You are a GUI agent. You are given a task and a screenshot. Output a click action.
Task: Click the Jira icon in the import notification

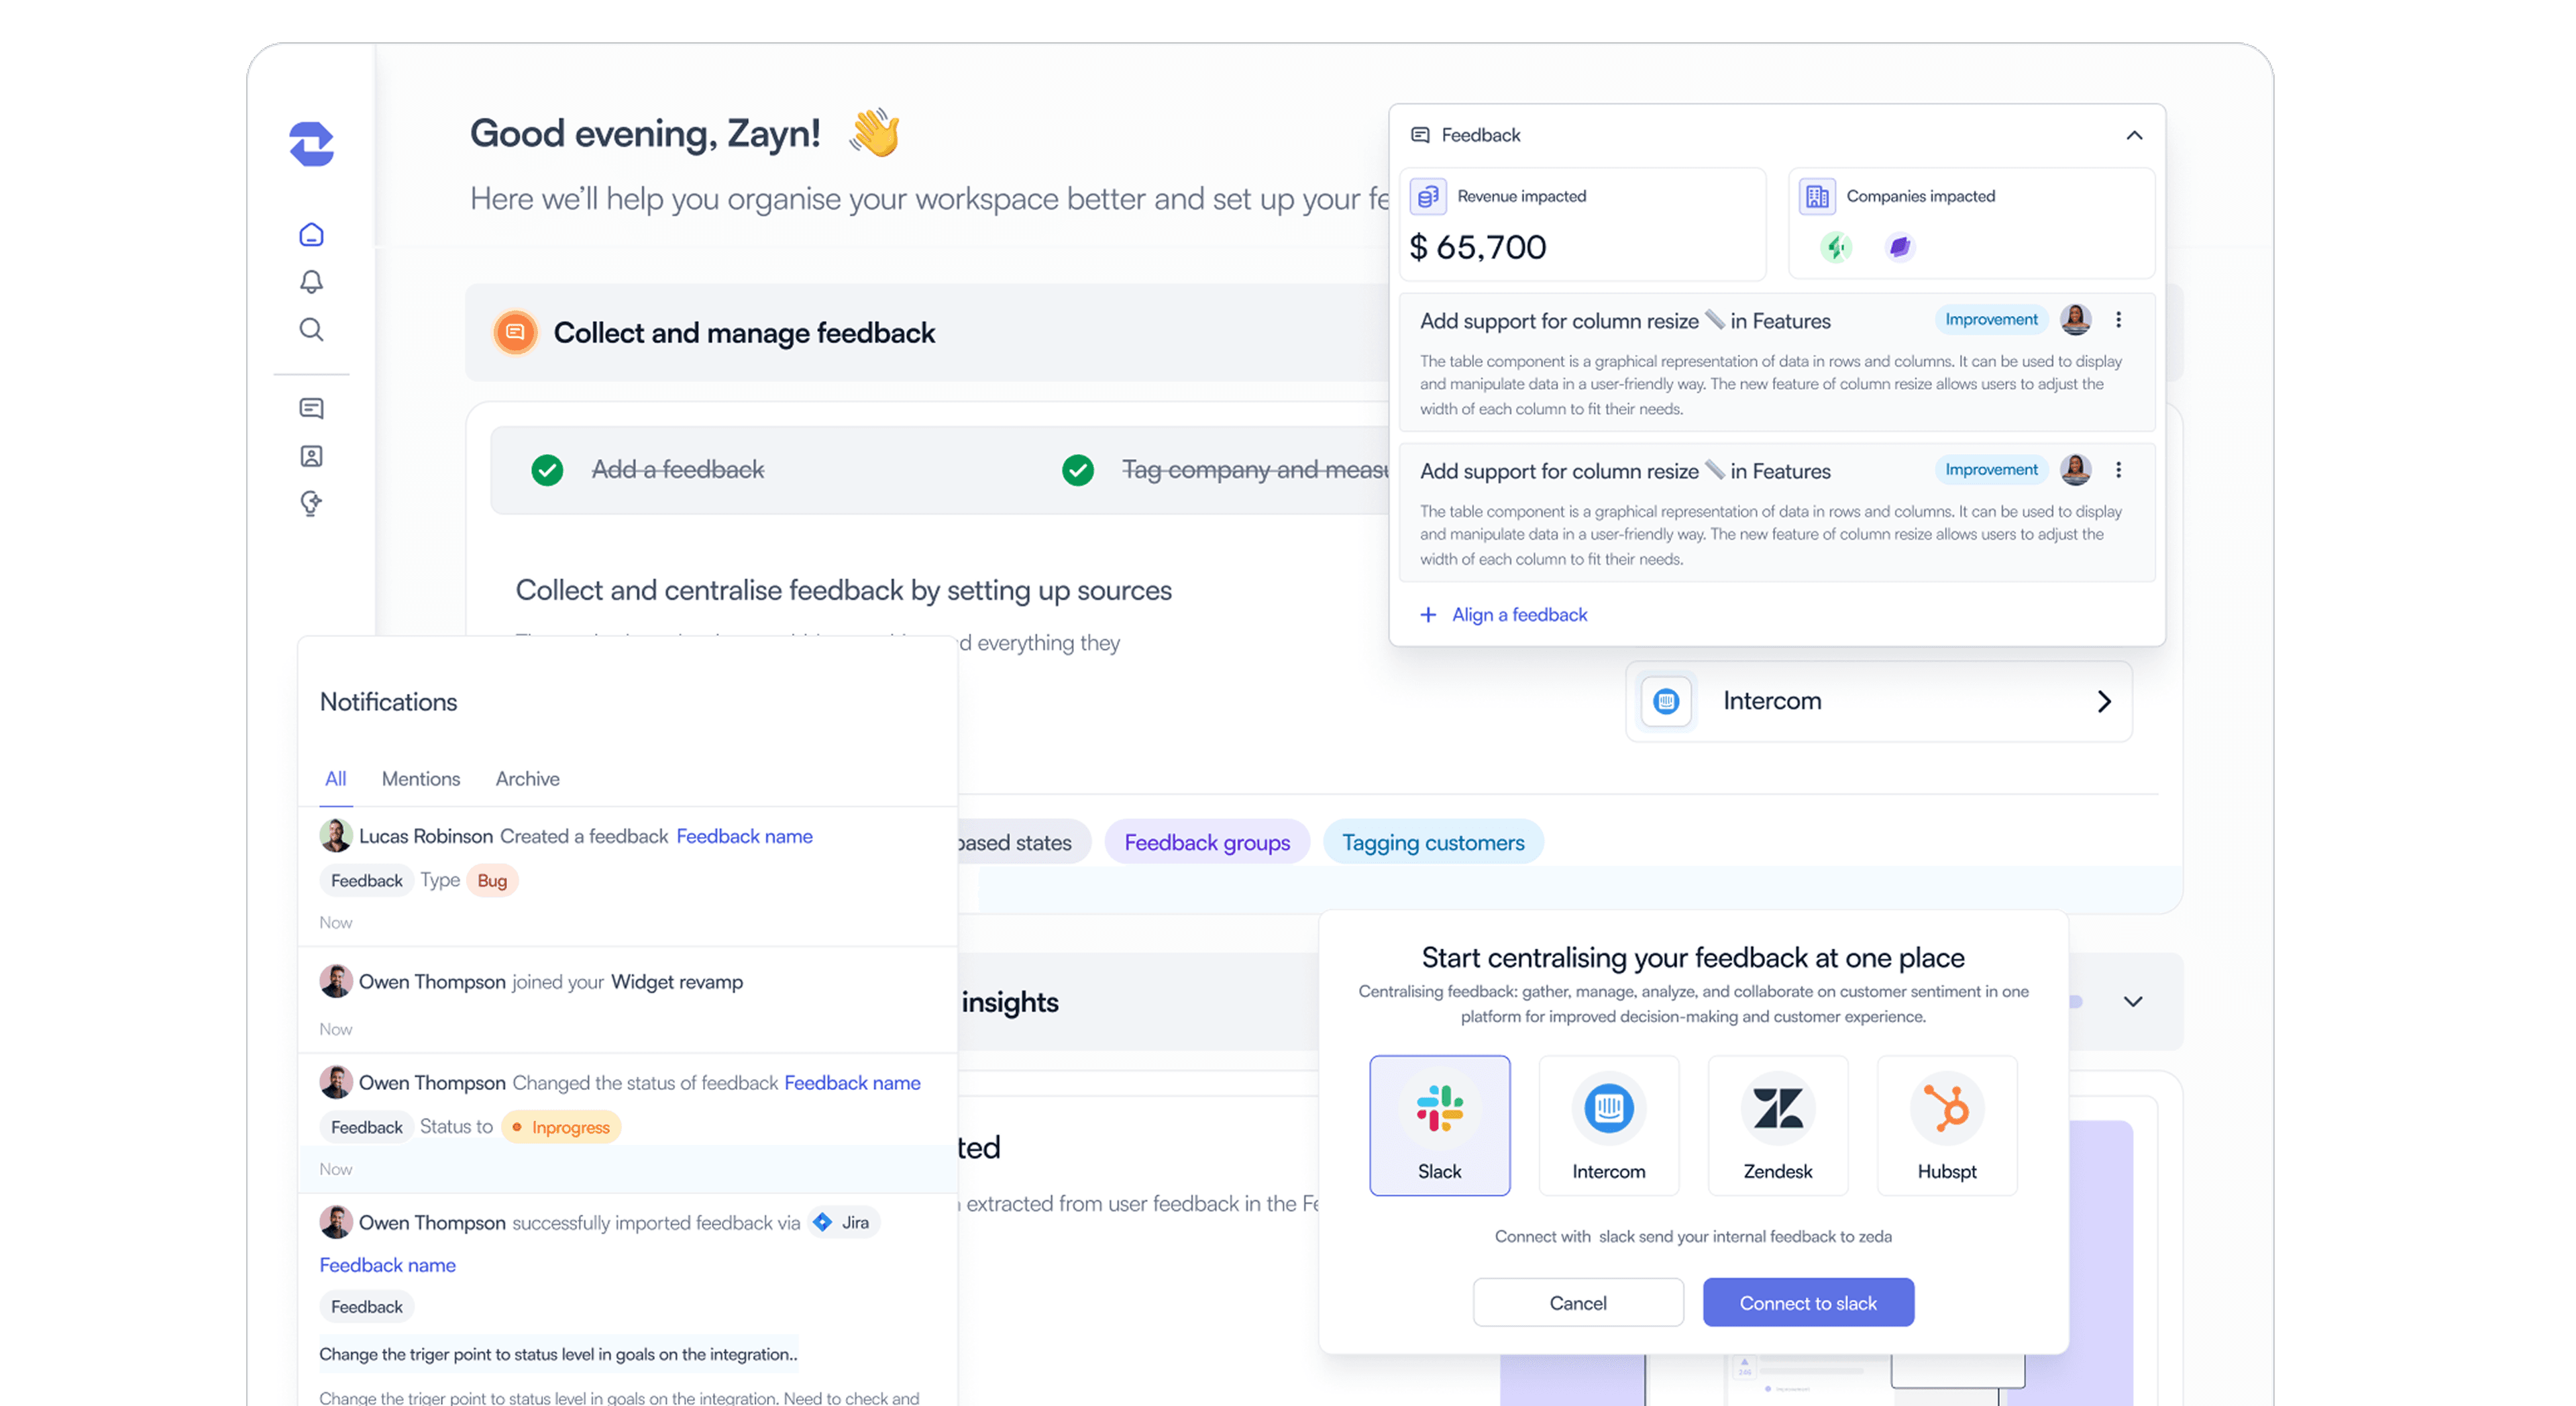click(823, 1222)
